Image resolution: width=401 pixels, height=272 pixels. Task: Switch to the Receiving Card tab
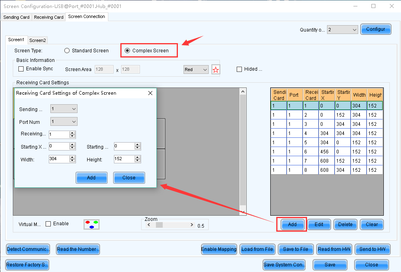48,17
